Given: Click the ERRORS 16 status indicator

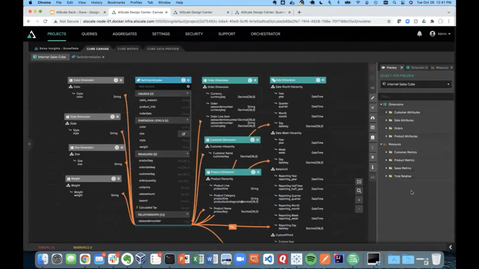Looking at the screenshot, I should (46, 248).
